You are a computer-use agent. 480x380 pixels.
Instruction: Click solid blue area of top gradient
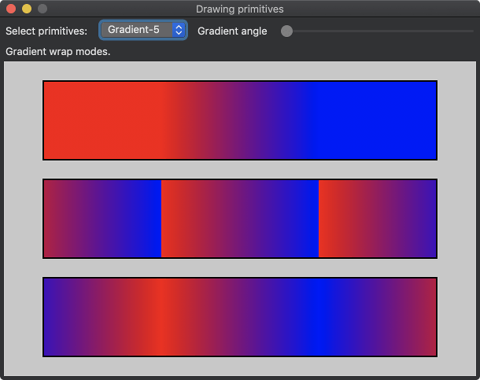(x=378, y=120)
